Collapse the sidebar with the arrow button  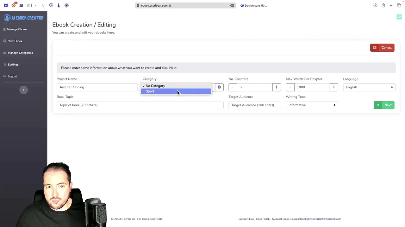[23, 90]
